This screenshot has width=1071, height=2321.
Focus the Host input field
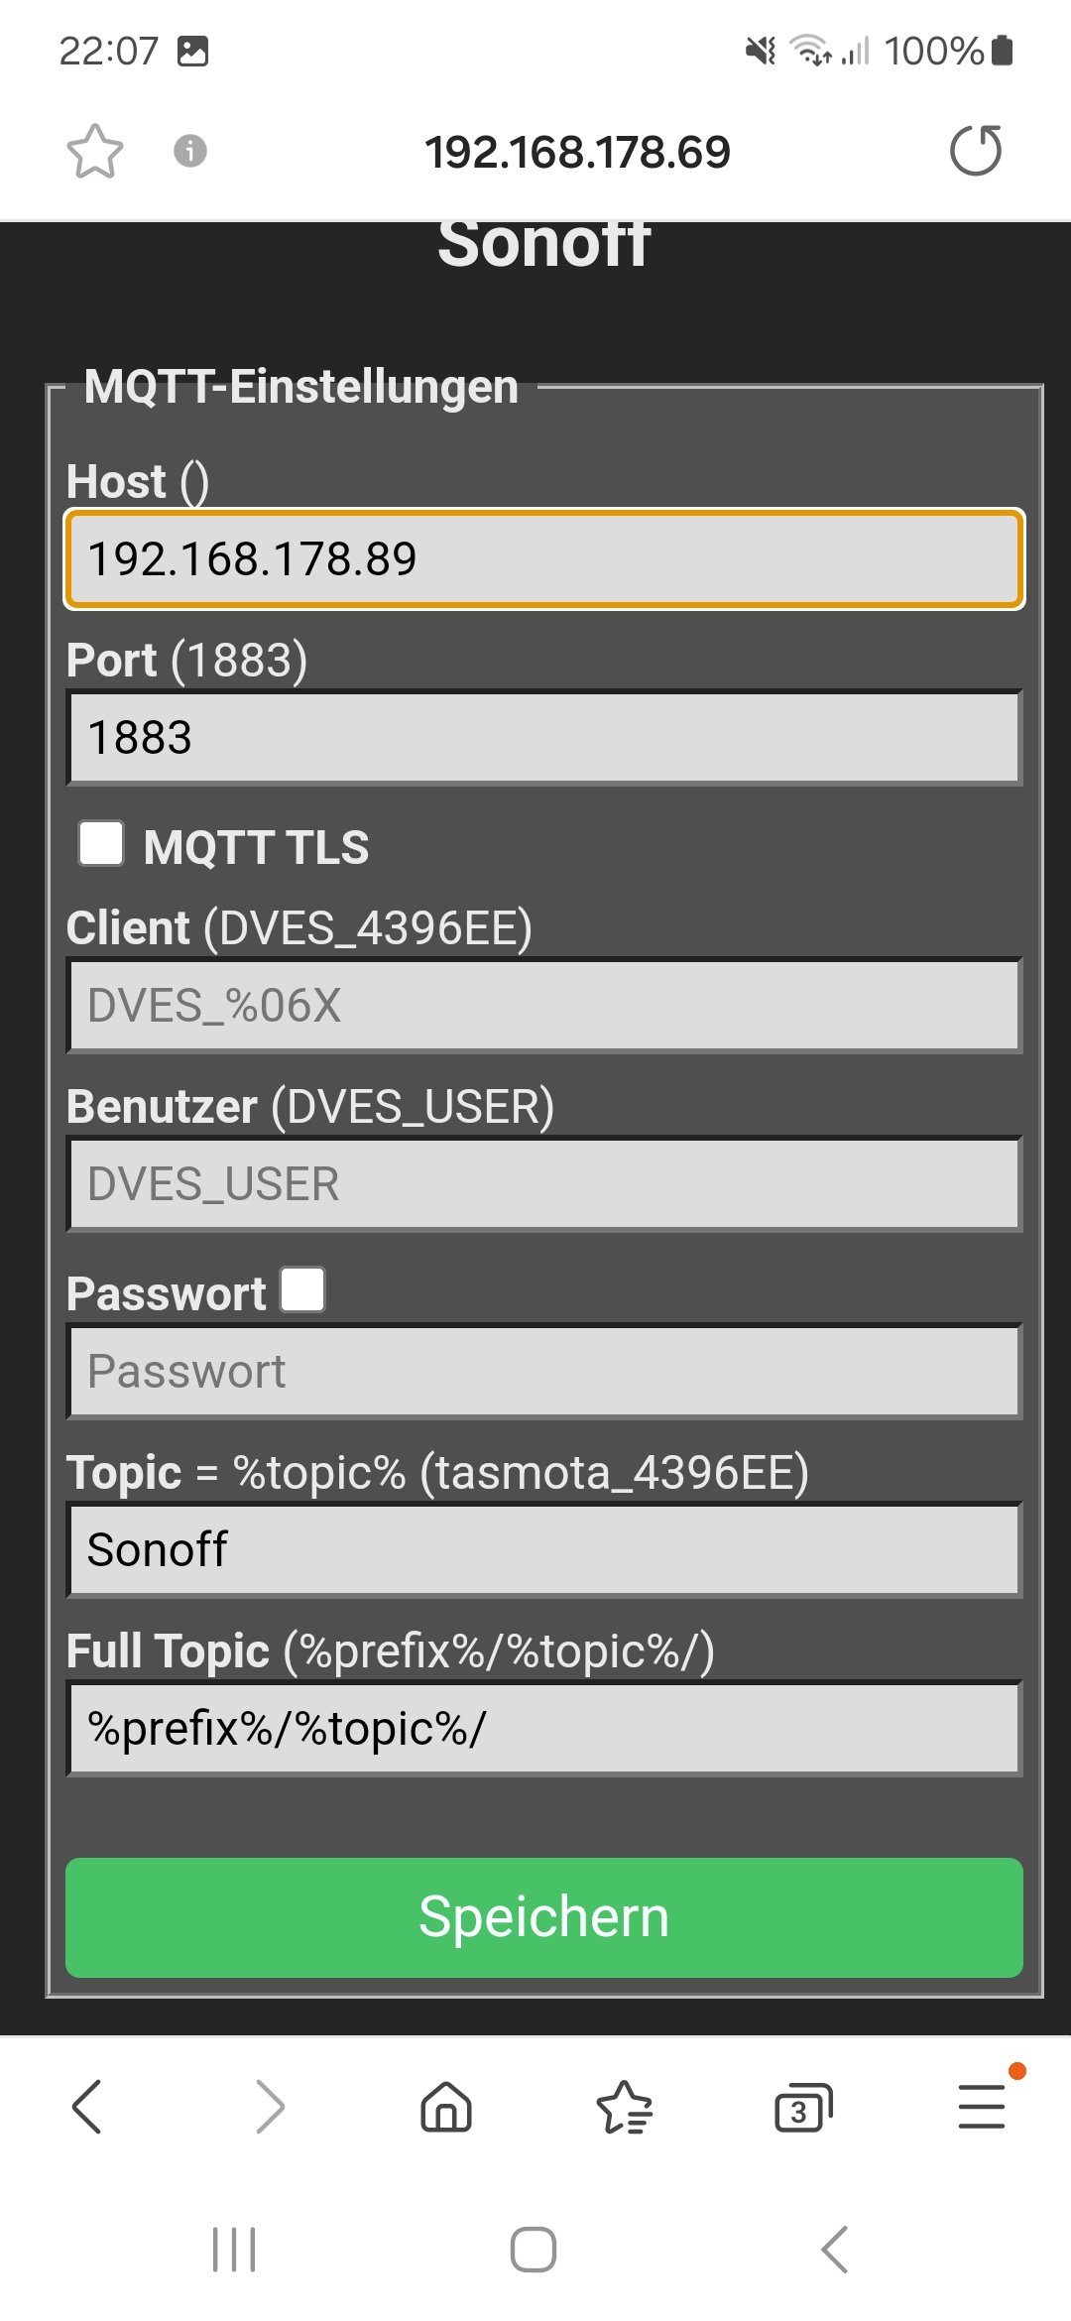click(544, 559)
